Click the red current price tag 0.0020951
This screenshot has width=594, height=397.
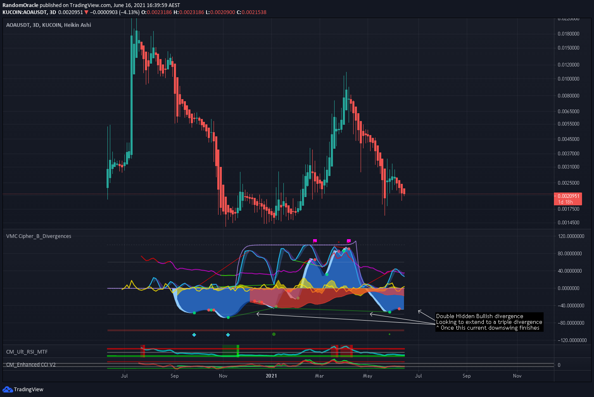[x=568, y=196]
